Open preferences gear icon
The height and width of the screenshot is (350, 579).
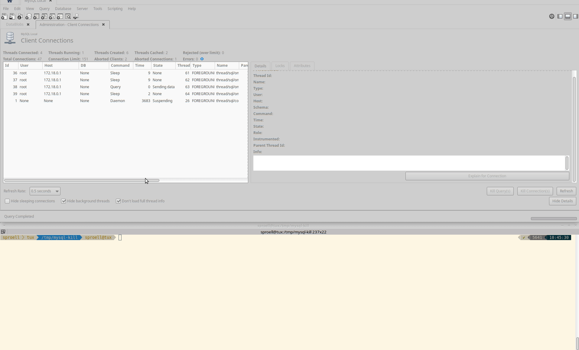(552, 16)
